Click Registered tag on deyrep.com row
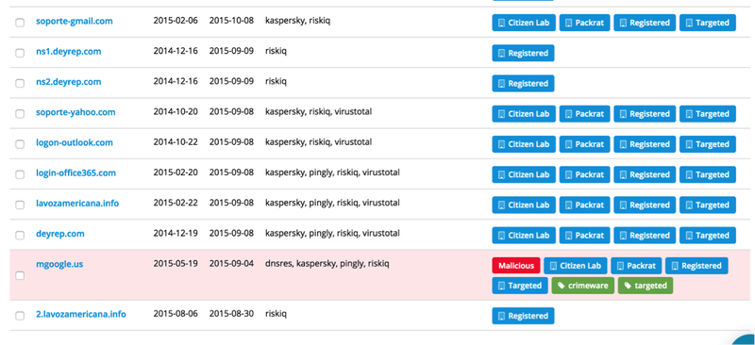Viewport: 755px width, 345px height. 645,235
